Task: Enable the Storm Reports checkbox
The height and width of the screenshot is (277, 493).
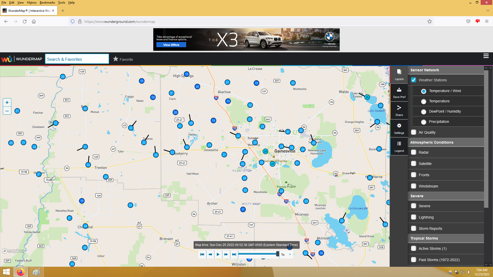Action: point(413,228)
